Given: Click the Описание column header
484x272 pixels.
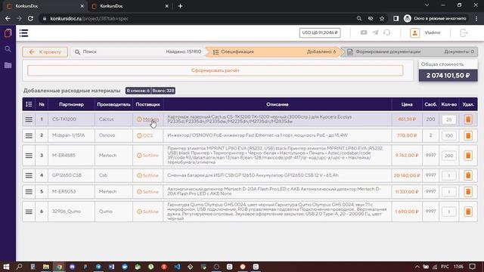Looking at the screenshot, I should click(278, 104).
